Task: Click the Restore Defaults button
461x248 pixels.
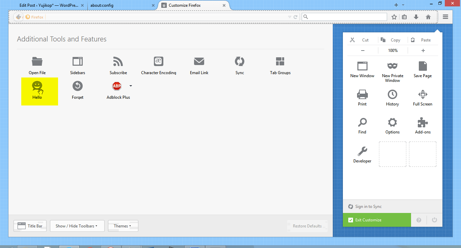Action: [x=307, y=226]
